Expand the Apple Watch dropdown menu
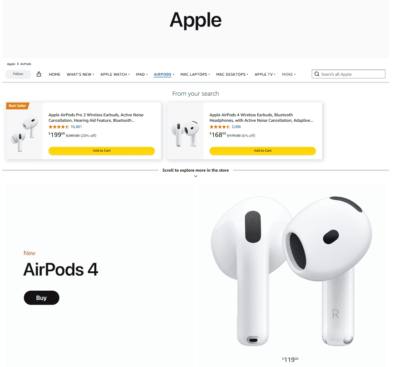 click(x=115, y=74)
